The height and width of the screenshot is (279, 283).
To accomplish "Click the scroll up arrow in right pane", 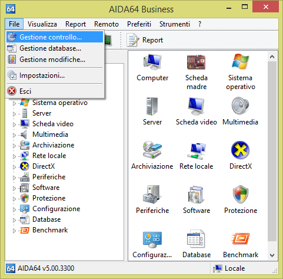I will coord(272,57).
